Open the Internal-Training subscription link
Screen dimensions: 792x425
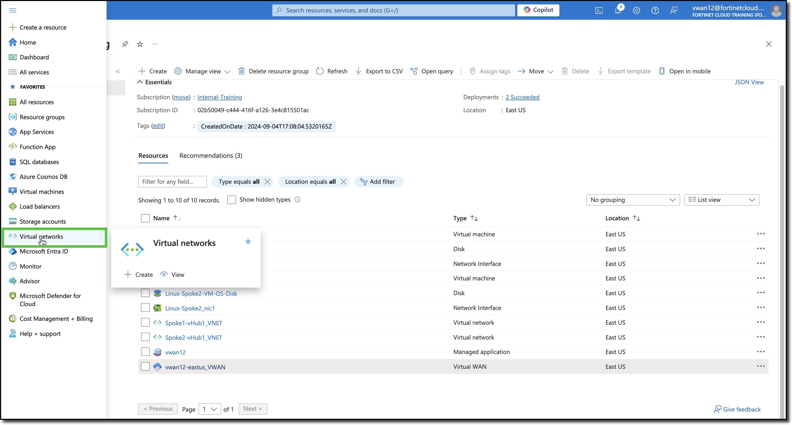pos(219,97)
